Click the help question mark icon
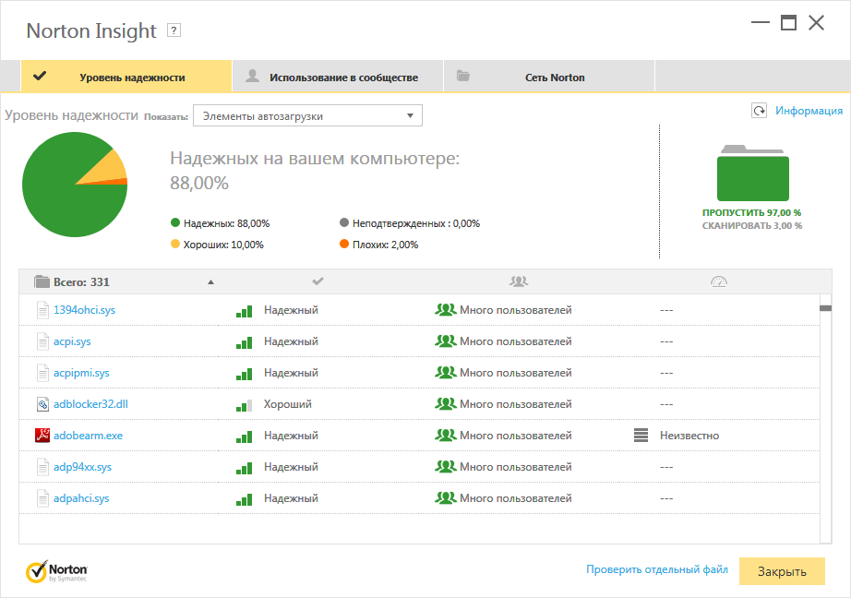The width and height of the screenshot is (851, 598). pos(174,30)
